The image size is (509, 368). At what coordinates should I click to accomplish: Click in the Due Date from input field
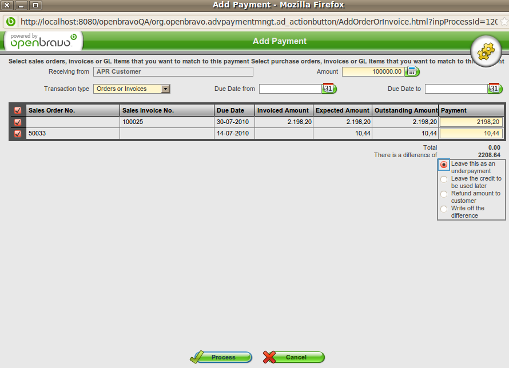coord(291,89)
